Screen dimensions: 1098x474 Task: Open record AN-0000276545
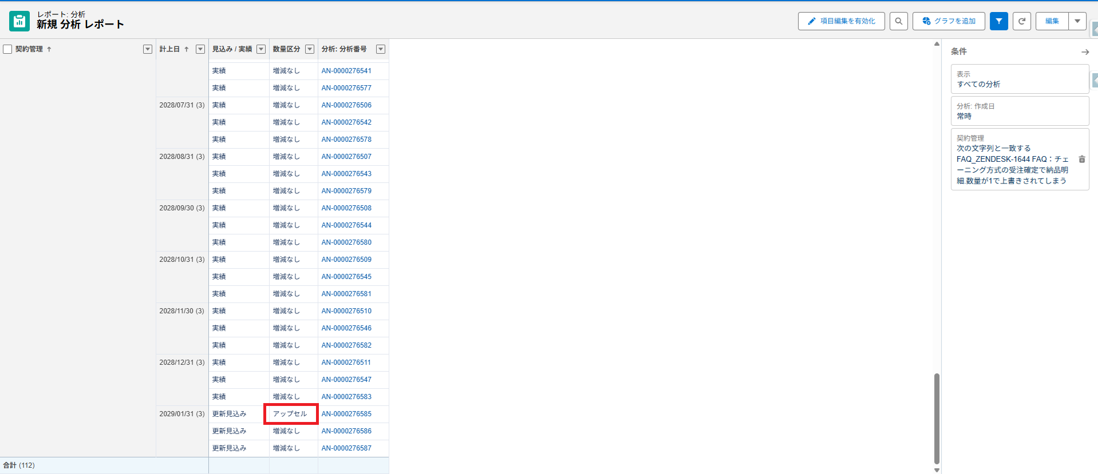pos(346,277)
